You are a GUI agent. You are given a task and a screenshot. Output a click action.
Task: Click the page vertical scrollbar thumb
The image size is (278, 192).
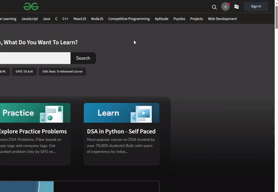[277, 18]
